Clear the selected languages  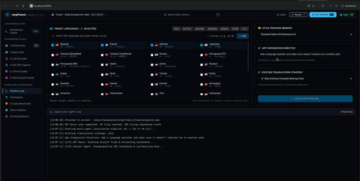click(x=244, y=29)
